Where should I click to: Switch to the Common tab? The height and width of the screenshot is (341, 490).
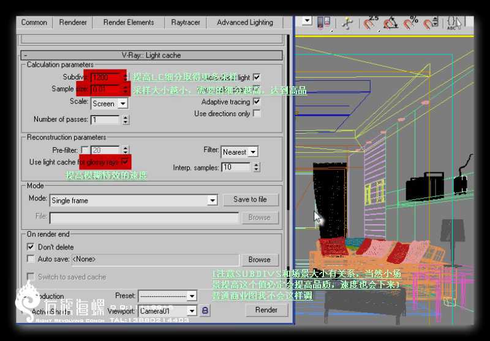(x=34, y=23)
